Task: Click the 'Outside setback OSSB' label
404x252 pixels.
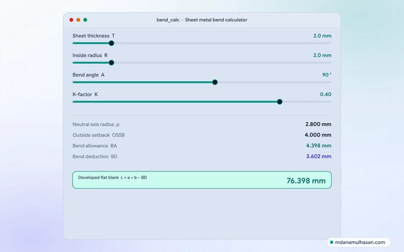Action: [98, 135]
